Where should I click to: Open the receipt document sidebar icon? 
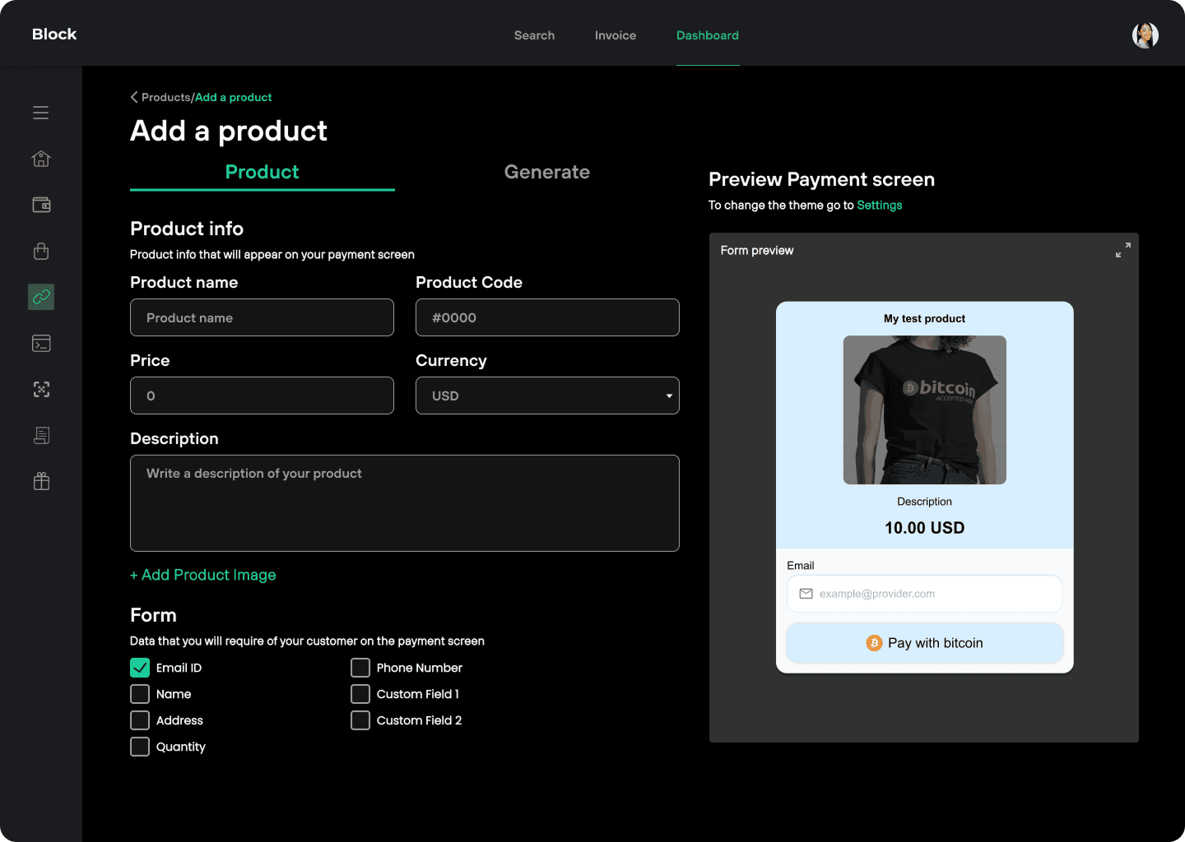point(41,435)
